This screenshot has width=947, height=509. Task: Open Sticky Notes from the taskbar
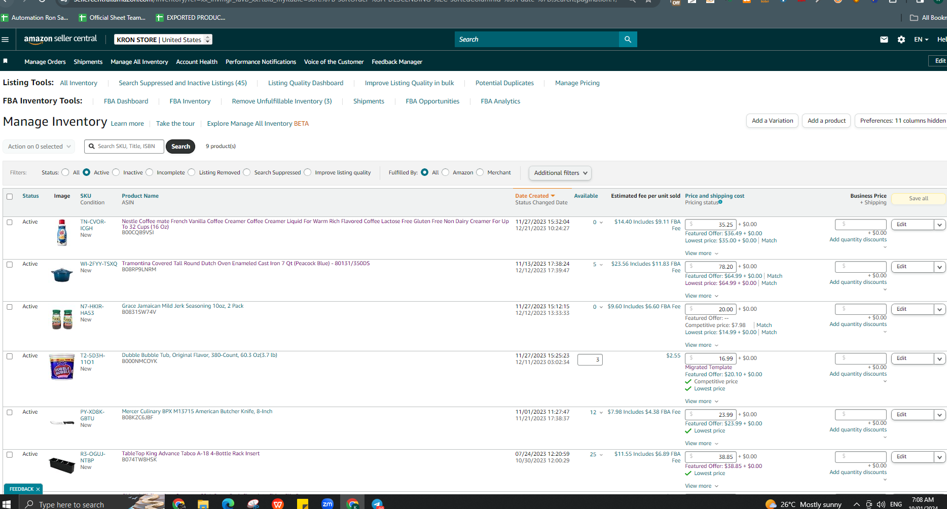pos(303,504)
